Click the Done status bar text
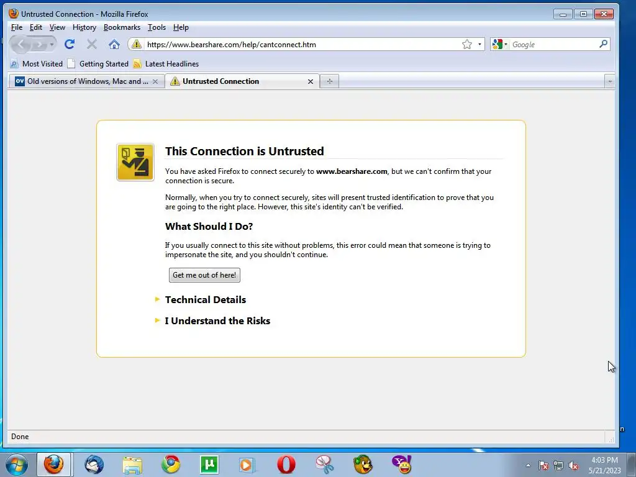Image resolution: width=636 pixels, height=477 pixels. tap(20, 437)
